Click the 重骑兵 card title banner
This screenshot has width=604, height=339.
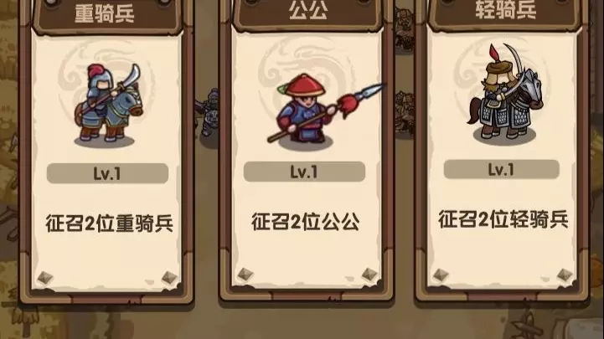click(x=105, y=13)
